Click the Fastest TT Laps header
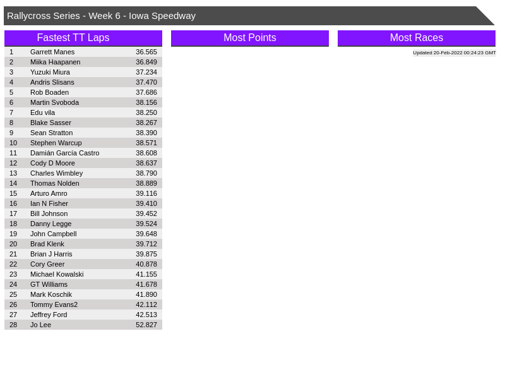The height and width of the screenshot is (379, 505). click(x=83, y=38)
